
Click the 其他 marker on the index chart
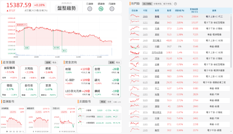(x=64, y=51)
